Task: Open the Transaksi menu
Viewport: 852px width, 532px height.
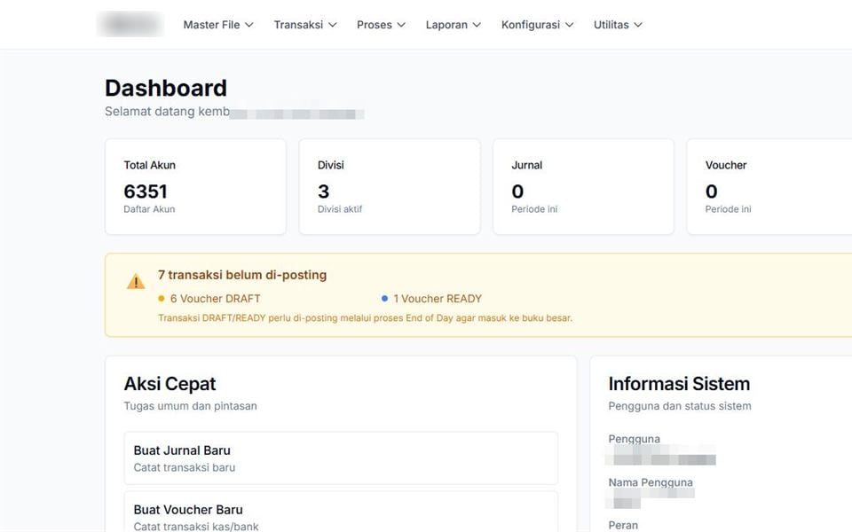Action: pos(304,25)
